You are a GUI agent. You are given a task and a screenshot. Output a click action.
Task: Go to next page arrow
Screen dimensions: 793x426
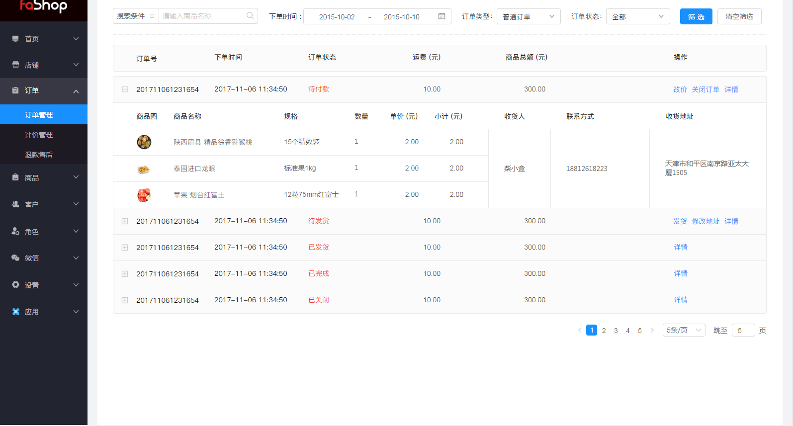pos(652,330)
